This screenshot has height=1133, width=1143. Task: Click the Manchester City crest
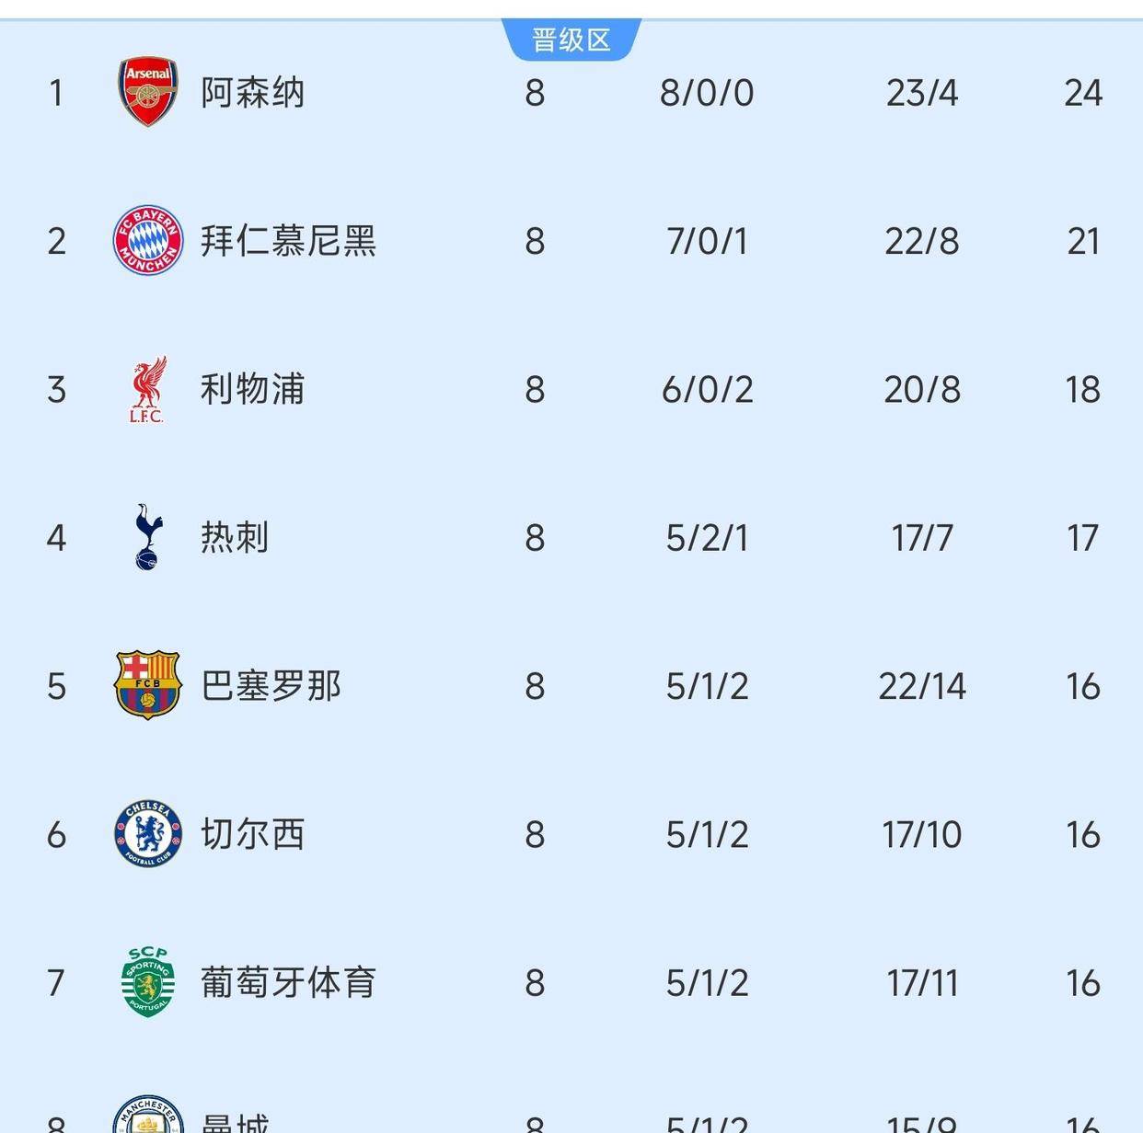click(x=146, y=1120)
